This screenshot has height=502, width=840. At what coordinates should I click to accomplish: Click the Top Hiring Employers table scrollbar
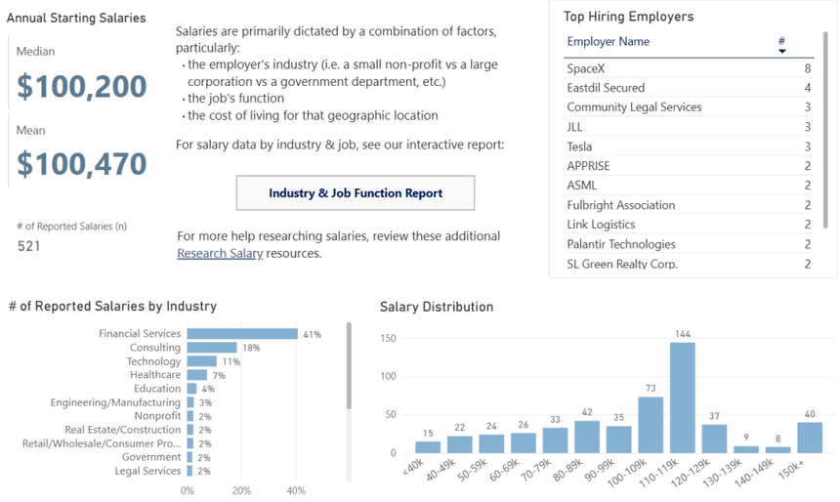pos(825,130)
